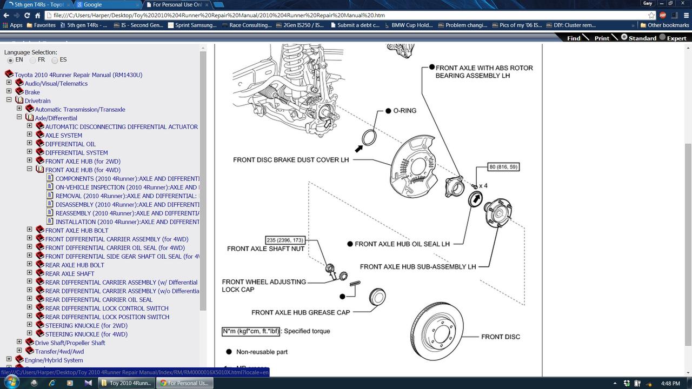This screenshot has width=692, height=389.
Task: Click the page vertical scrollbar thumb
Action: pyautogui.click(x=688, y=243)
